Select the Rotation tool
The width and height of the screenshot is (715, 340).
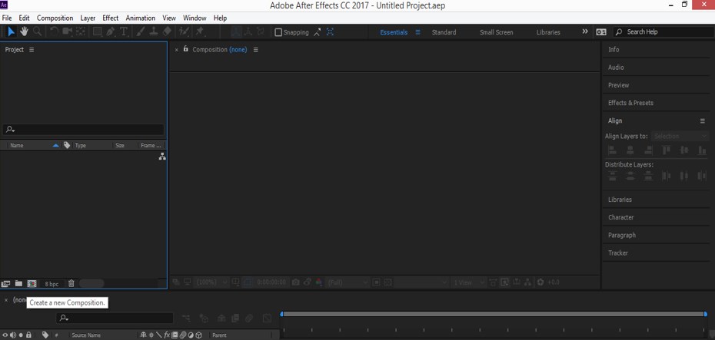pos(54,31)
